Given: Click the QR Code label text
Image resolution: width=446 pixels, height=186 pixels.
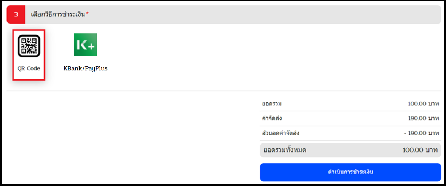Looking at the screenshot, I should click(x=29, y=68).
